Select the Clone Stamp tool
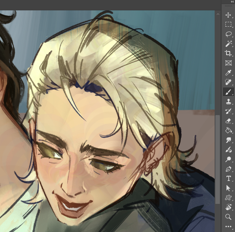The width and height of the screenshot is (235, 232). [228, 101]
